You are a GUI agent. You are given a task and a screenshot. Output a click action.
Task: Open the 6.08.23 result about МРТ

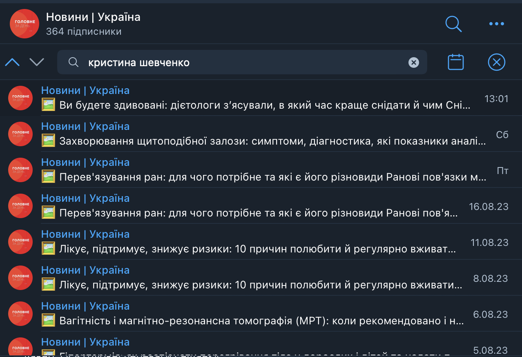point(261,314)
